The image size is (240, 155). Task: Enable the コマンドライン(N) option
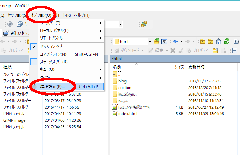(x=53, y=54)
